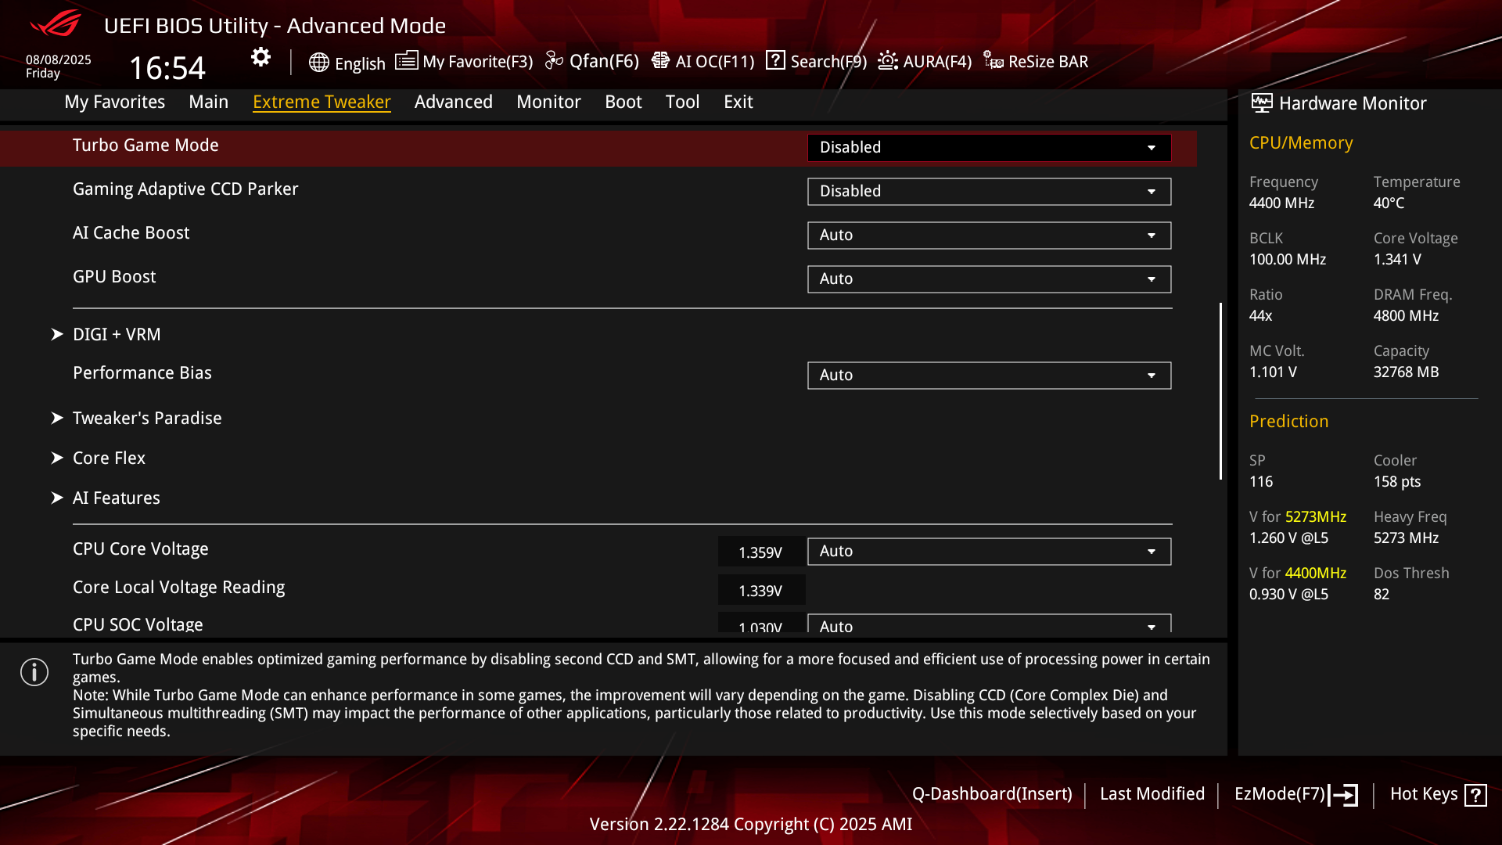Image resolution: width=1502 pixels, height=845 pixels.
Task: Click Turbo Game Mode label
Action: 146,146
